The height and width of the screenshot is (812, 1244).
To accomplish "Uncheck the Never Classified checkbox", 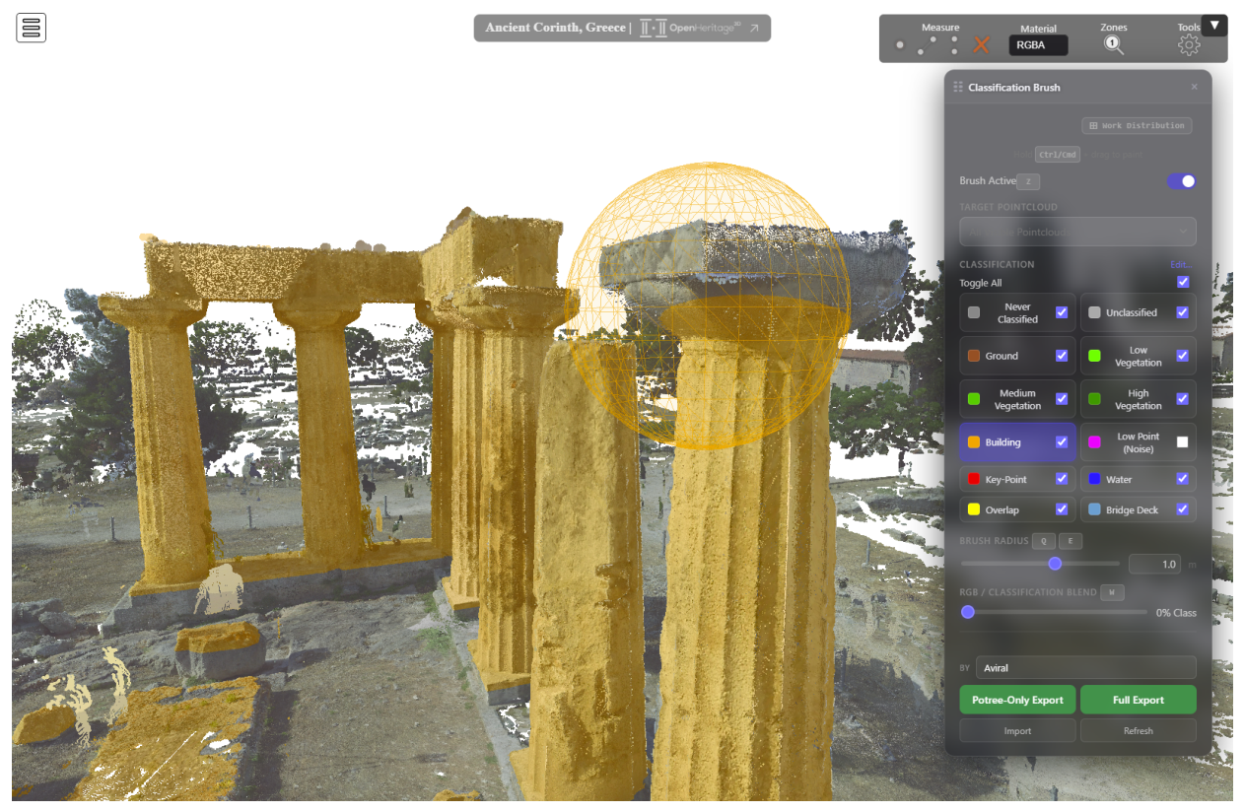I will pos(1062,312).
